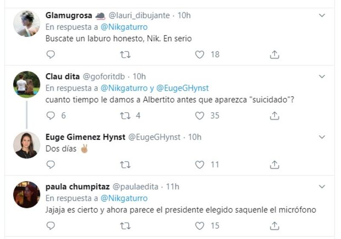Retweet paula chumpitaz's tweet
This screenshot has width=341, height=239.
125,226
